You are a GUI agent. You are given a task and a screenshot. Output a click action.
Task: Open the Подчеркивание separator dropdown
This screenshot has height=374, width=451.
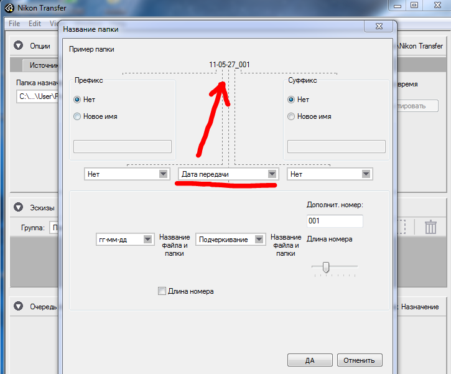[230, 240]
